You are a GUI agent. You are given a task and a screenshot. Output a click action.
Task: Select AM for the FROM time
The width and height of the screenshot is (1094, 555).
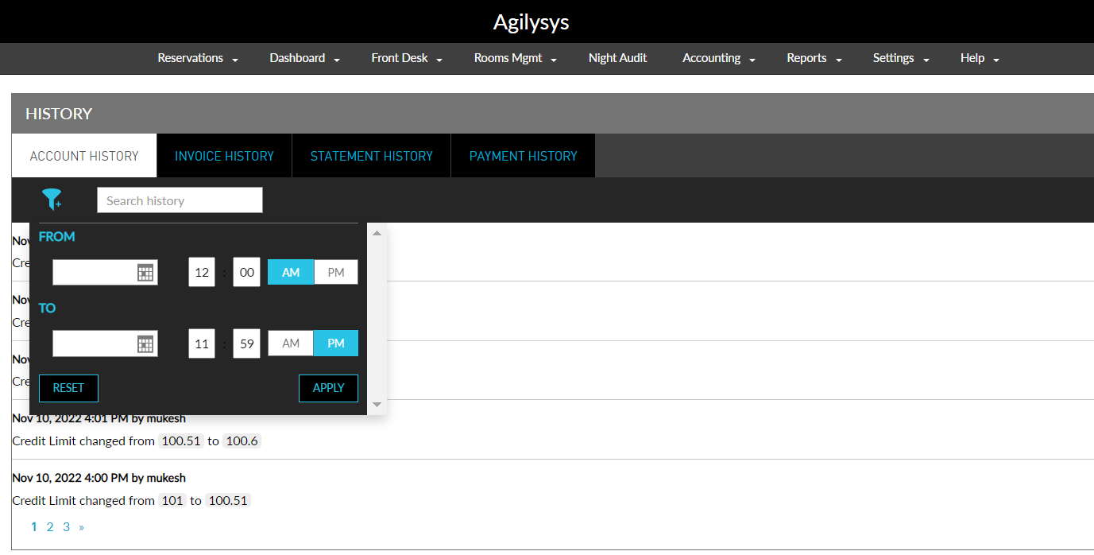coord(291,273)
